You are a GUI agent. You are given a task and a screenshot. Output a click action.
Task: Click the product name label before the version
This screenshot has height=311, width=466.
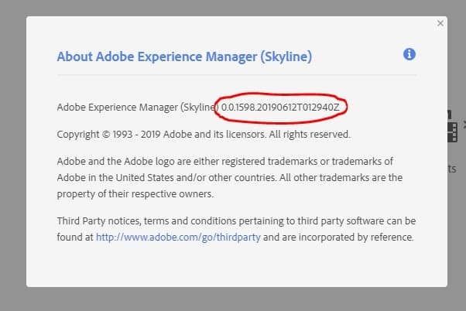pos(136,107)
